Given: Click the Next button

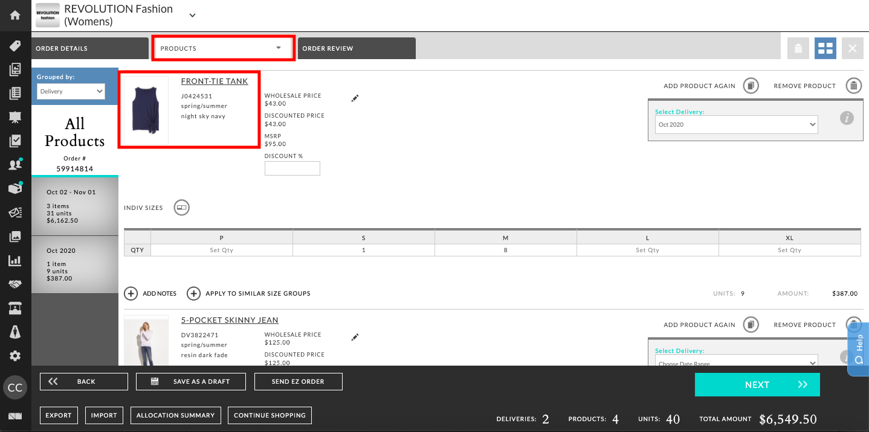Looking at the screenshot, I should (757, 385).
